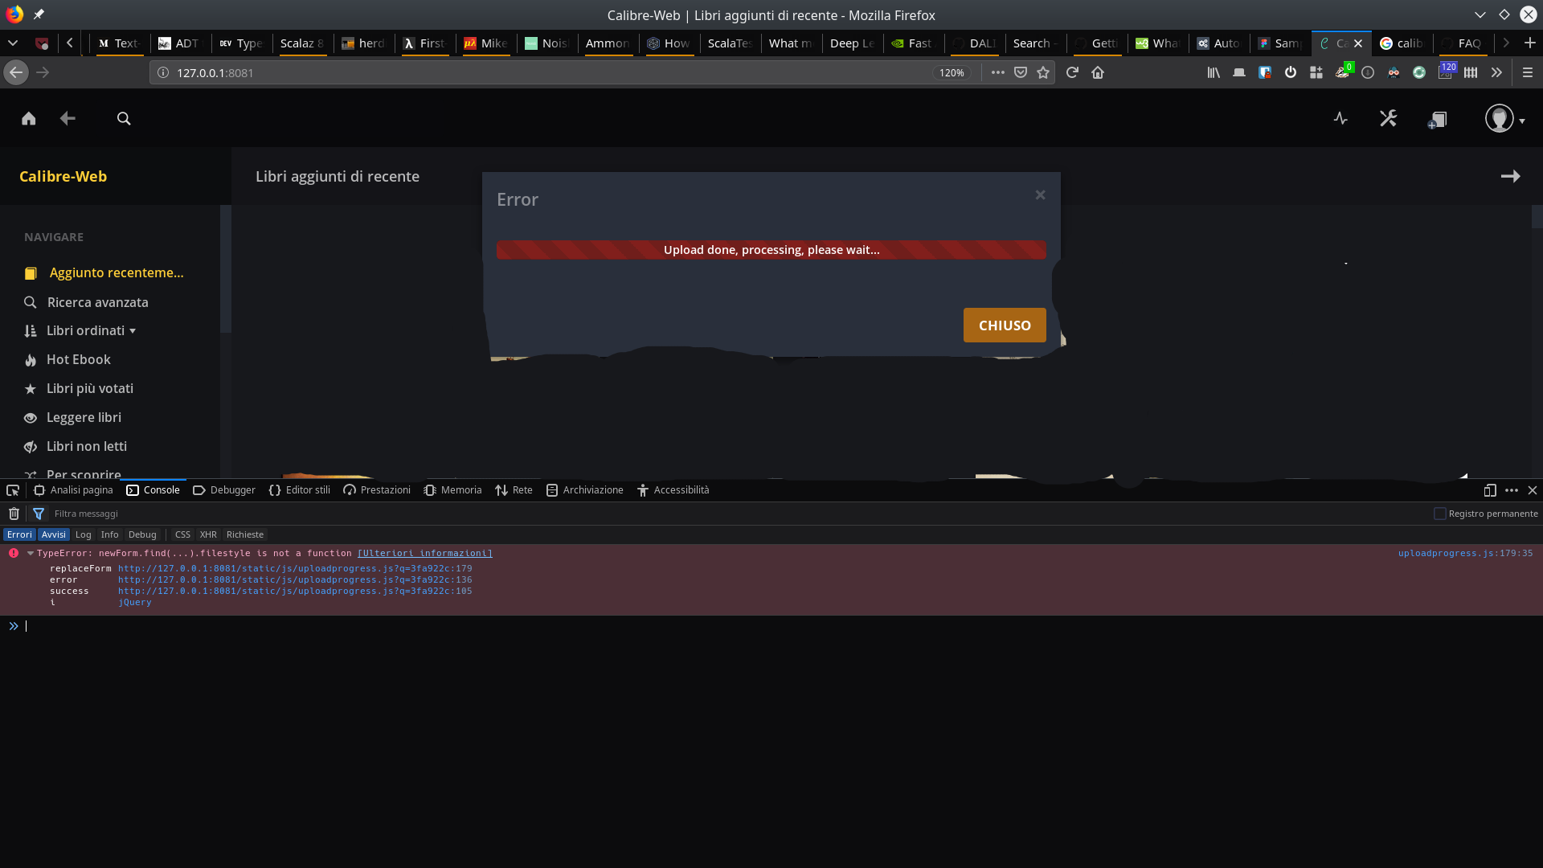1543x868 pixels.
Task: Click the Calibre-Web home icon
Action: pyautogui.click(x=29, y=118)
